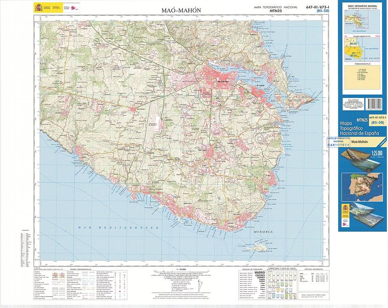Click the VÉRTICES GEODÉSICOS heading

point(313,269)
